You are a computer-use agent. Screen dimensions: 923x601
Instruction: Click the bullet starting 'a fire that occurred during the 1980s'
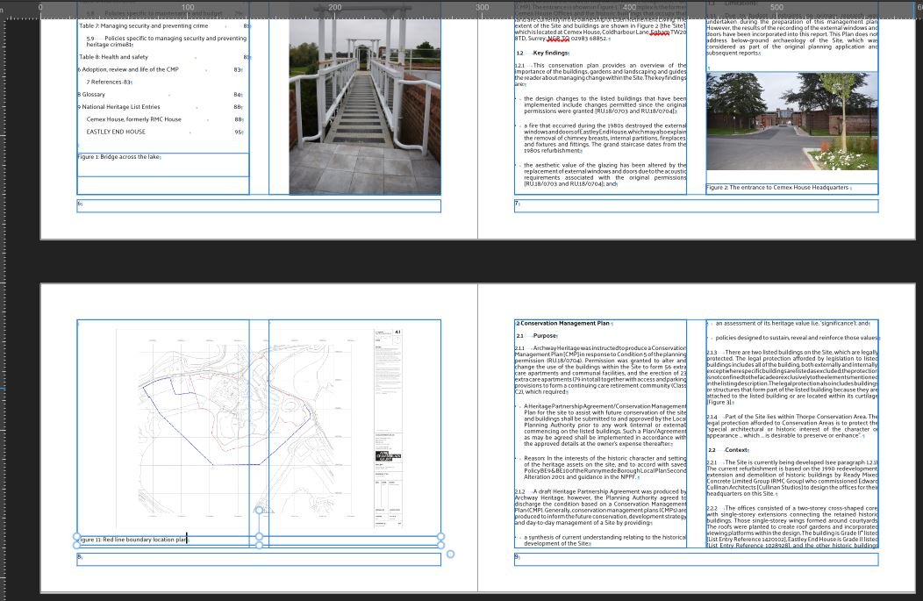pos(605,138)
